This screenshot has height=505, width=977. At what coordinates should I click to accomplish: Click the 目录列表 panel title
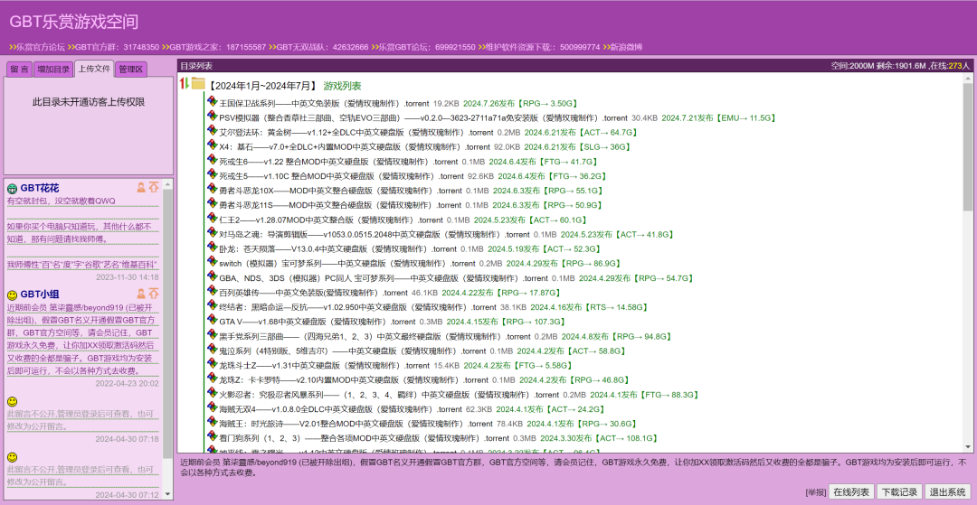(196, 65)
